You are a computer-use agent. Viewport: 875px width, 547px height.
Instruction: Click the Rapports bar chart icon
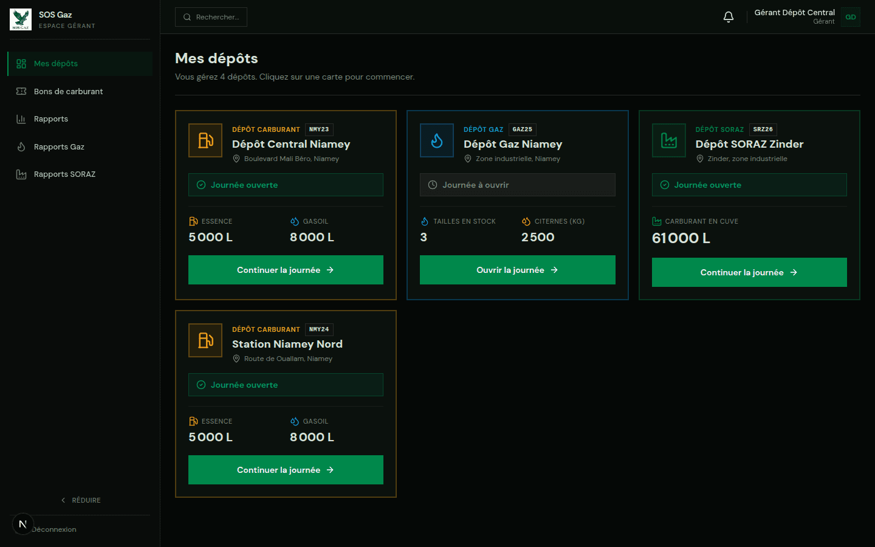pyautogui.click(x=21, y=119)
